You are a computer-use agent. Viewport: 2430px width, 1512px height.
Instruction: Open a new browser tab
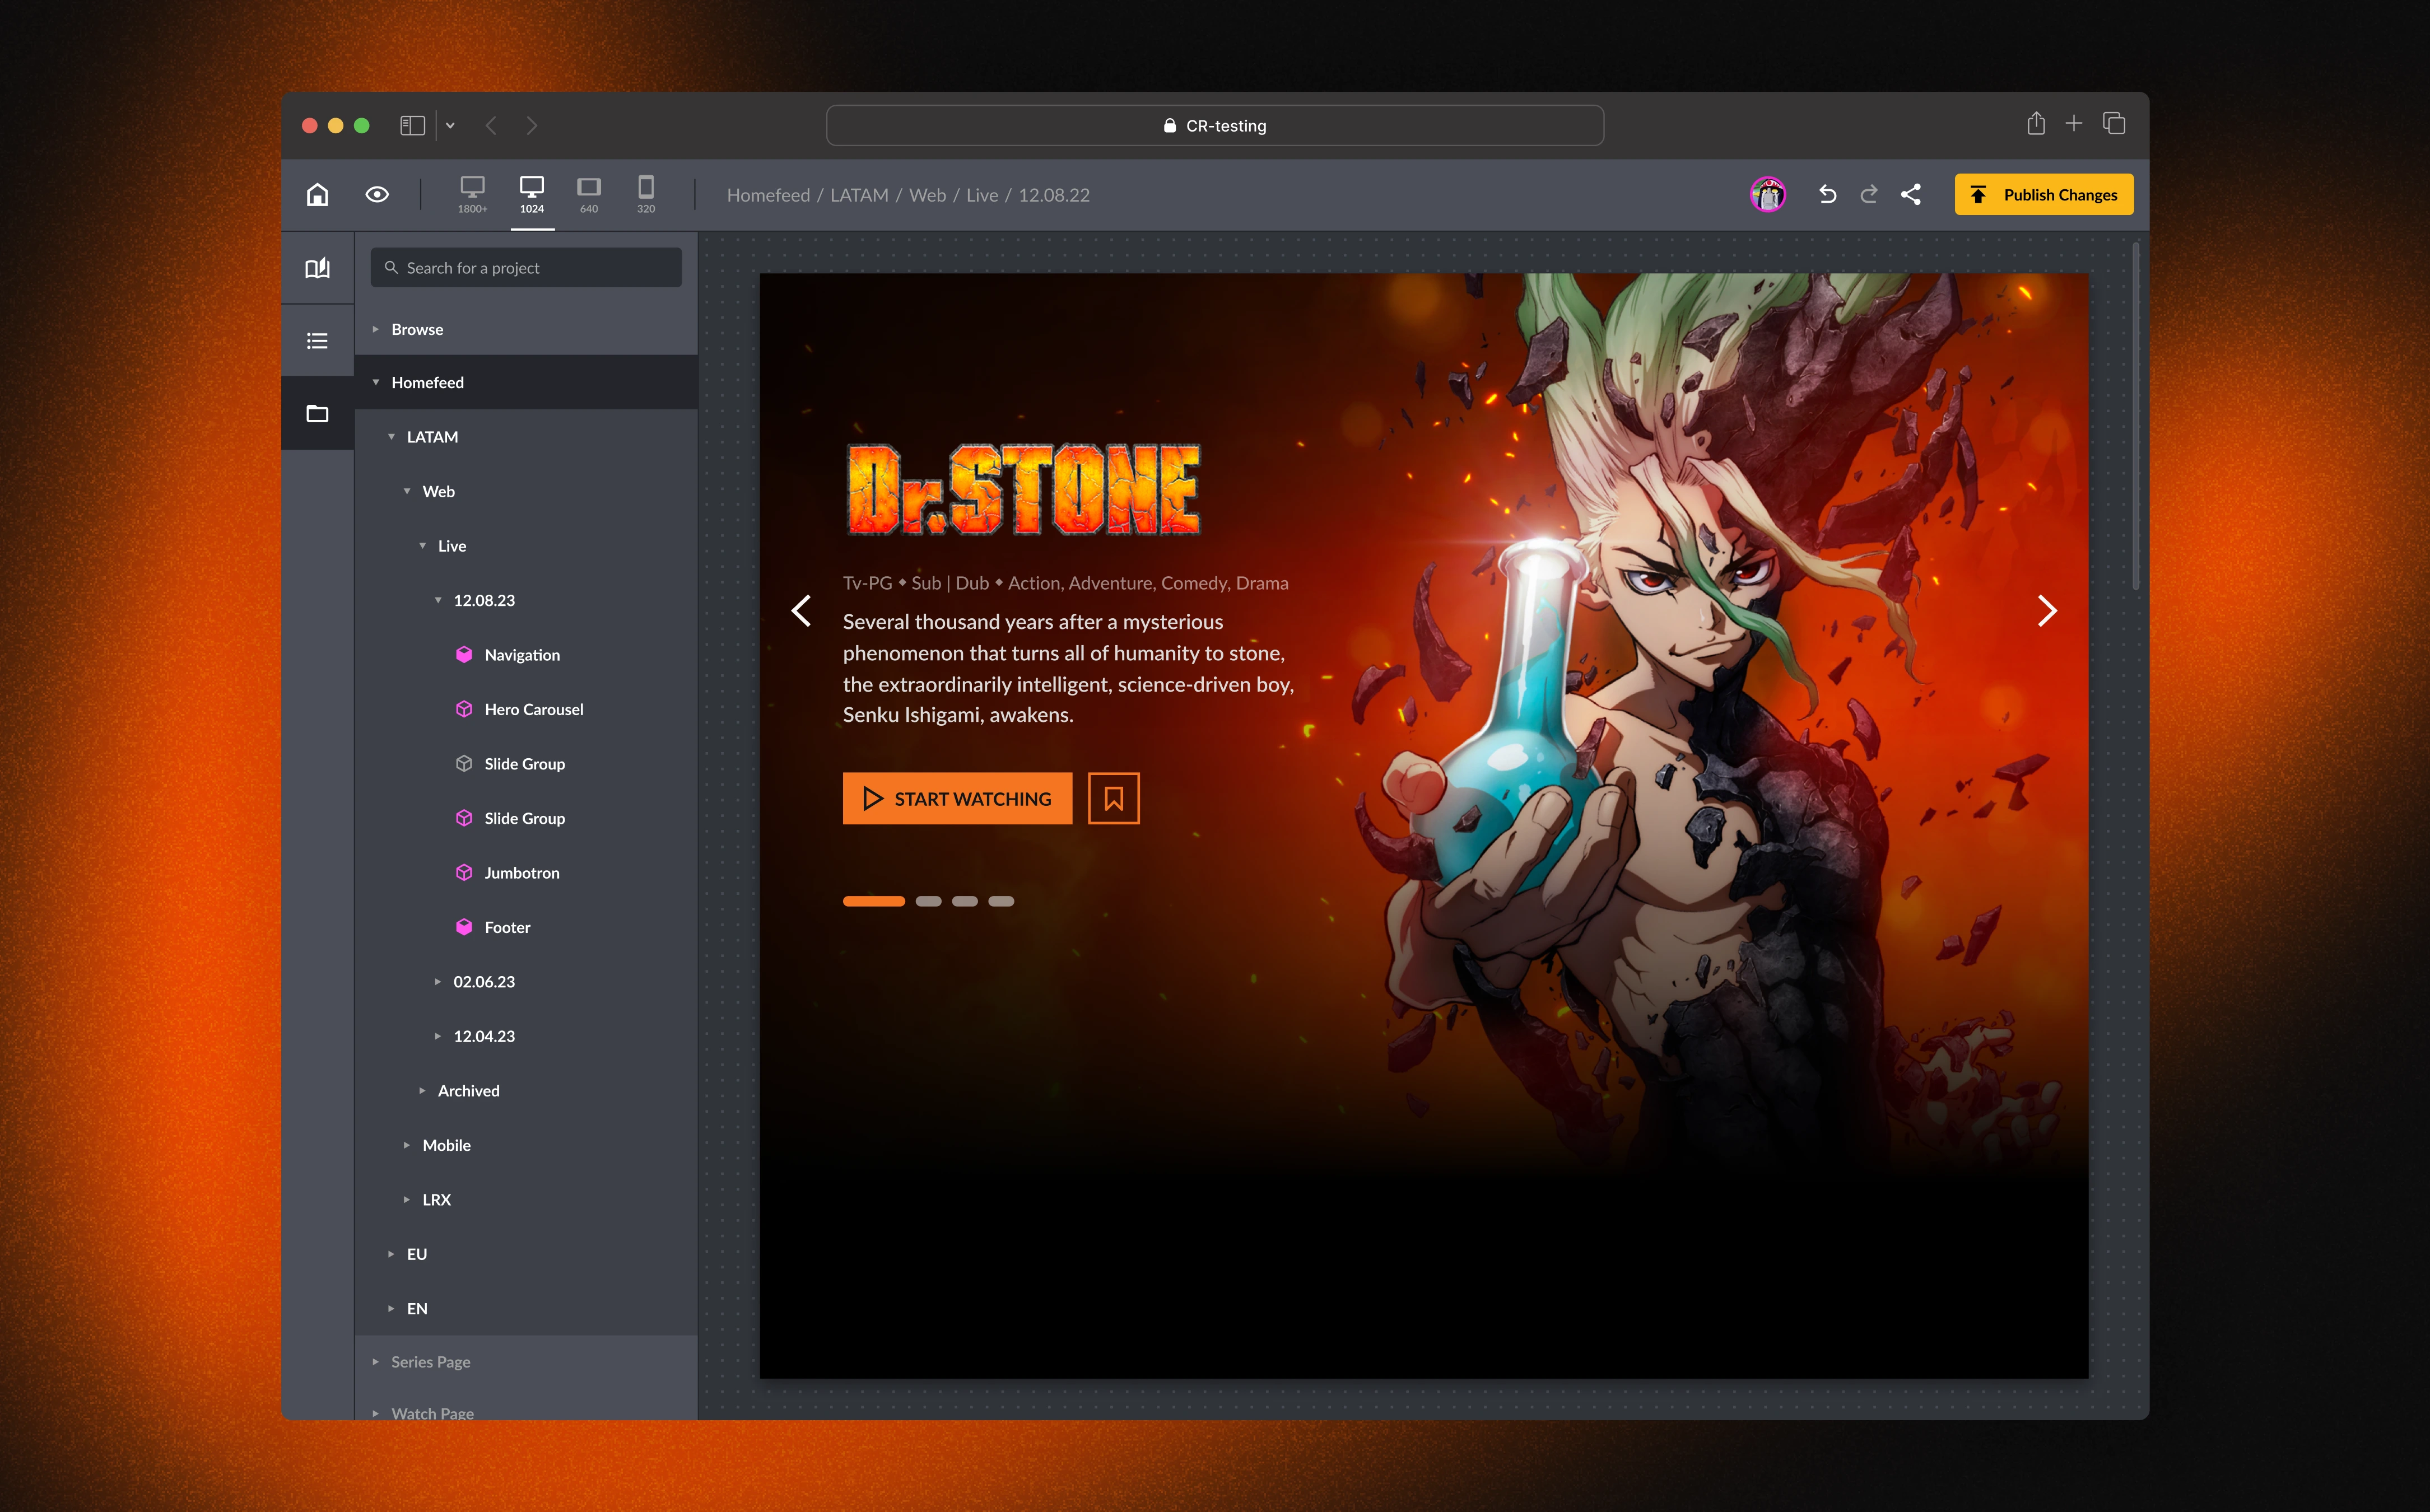[2074, 123]
